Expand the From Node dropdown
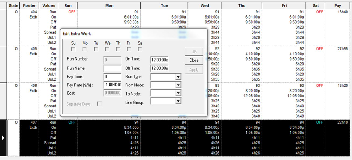The width and height of the screenshot is (352, 160). (x=178, y=85)
